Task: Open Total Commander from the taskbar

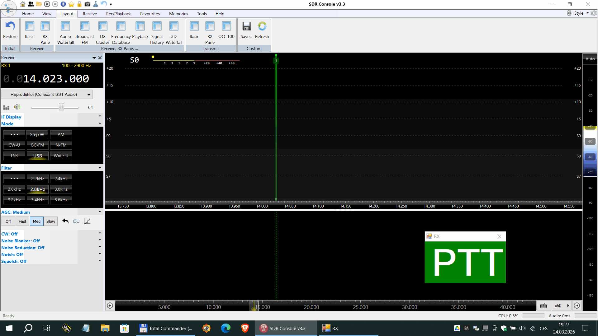Action: pyautogui.click(x=166, y=328)
